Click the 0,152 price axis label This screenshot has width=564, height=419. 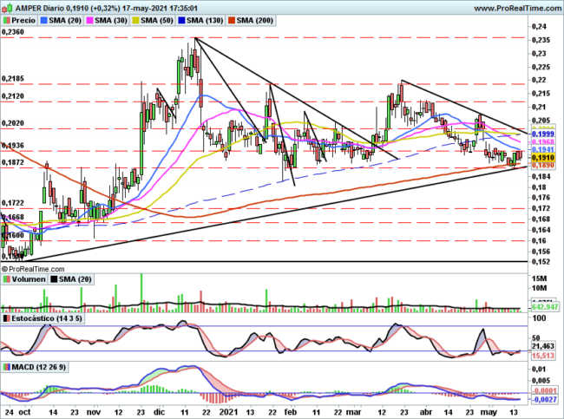coord(541,262)
